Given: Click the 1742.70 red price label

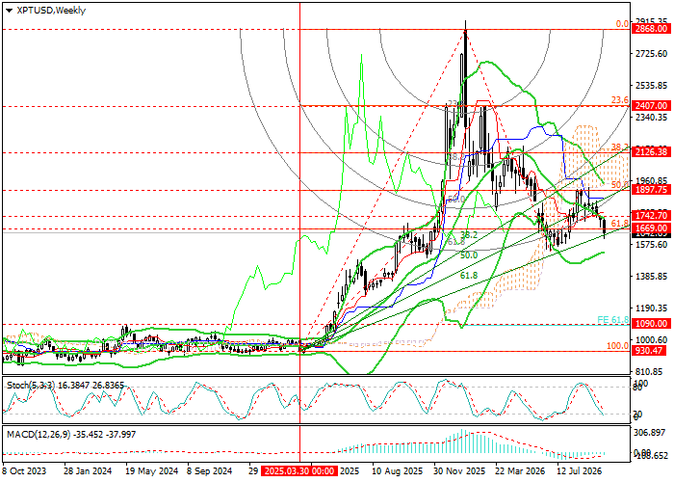Looking at the screenshot, I should point(650,216).
